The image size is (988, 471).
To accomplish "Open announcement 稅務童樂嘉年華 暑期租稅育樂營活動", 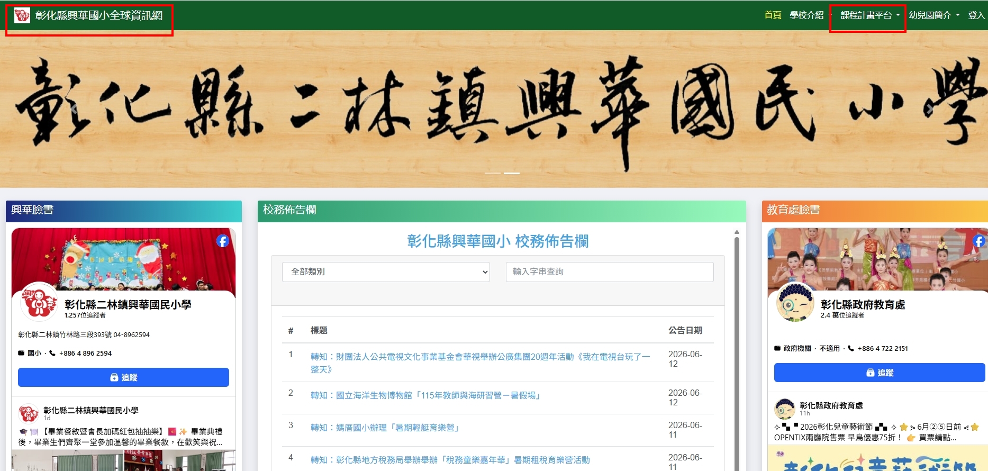I will coord(450,460).
